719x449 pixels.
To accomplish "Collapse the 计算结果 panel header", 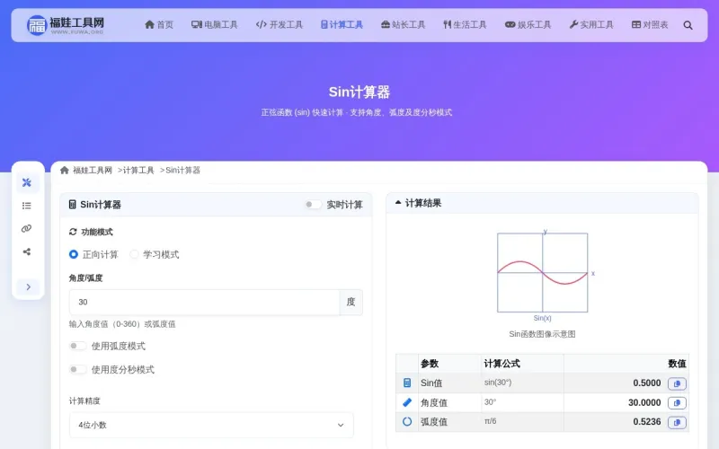I will pyautogui.click(x=542, y=203).
